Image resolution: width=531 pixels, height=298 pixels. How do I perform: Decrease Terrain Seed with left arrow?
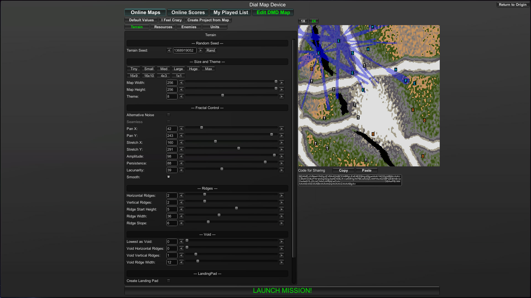click(x=169, y=50)
